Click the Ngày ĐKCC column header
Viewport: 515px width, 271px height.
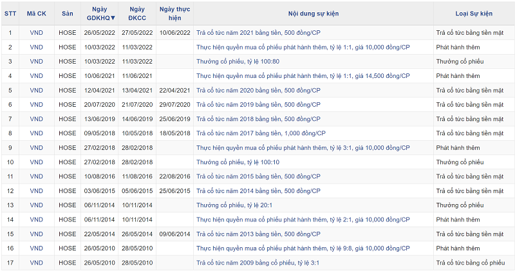pos(136,13)
